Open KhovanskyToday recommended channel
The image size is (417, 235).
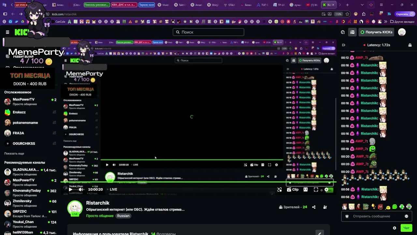pyautogui.click(x=30, y=193)
